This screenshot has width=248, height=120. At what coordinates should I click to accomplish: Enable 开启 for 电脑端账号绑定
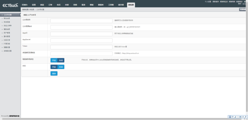click(x=54, y=60)
